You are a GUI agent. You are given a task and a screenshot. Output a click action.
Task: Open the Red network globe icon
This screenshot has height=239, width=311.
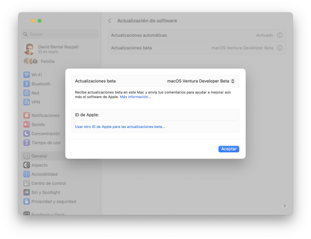click(27, 93)
